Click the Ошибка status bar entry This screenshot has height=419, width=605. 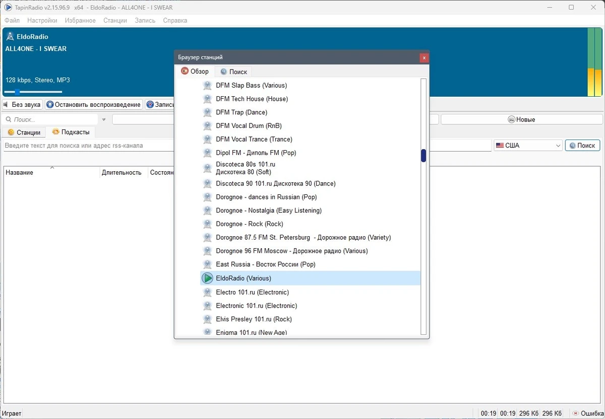[x=587, y=413]
